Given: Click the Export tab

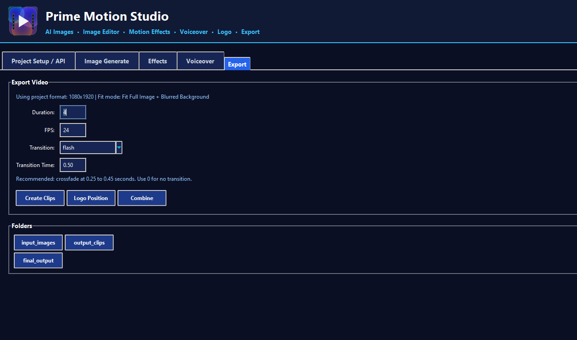Looking at the screenshot, I should 237,64.
